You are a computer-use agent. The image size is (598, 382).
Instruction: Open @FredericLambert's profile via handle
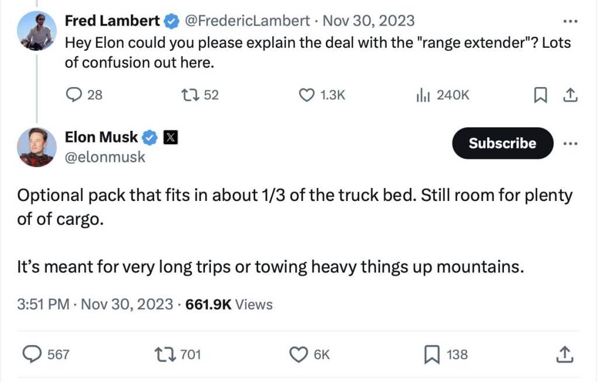pos(247,20)
